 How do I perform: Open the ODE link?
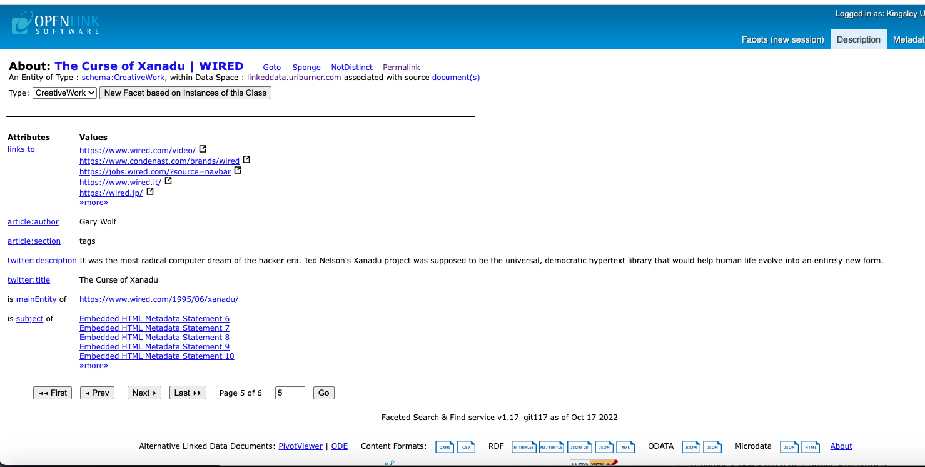pos(340,446)
